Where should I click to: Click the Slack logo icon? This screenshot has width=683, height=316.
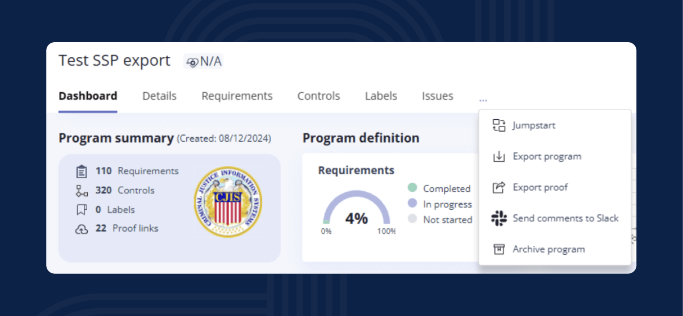(499, 218)
